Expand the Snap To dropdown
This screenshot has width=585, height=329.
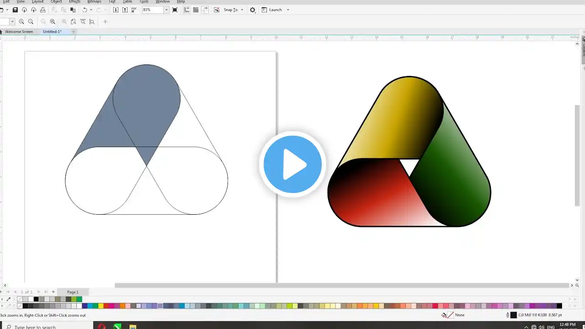(242, 10)
